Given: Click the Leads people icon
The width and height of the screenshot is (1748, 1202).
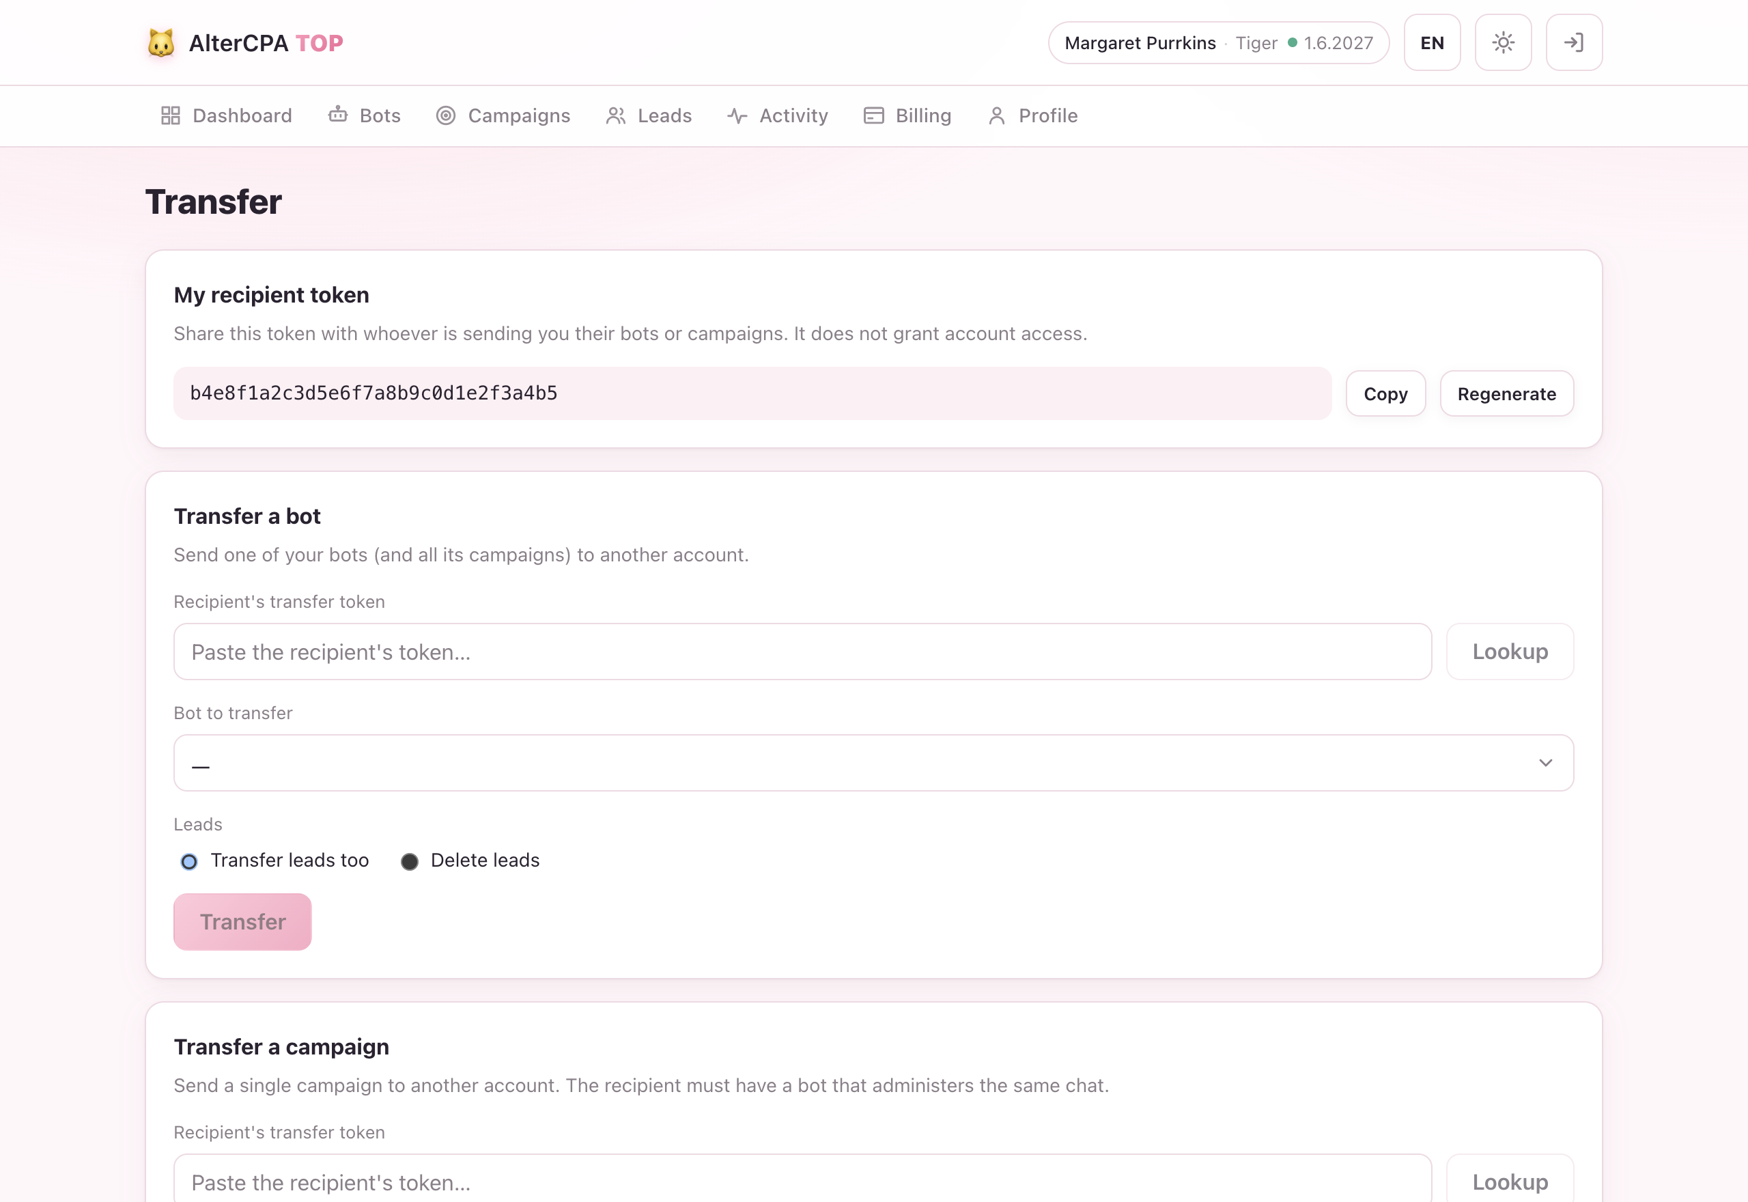Looking at the screenshot, I should pyautogui.click(x=616, y=115).
